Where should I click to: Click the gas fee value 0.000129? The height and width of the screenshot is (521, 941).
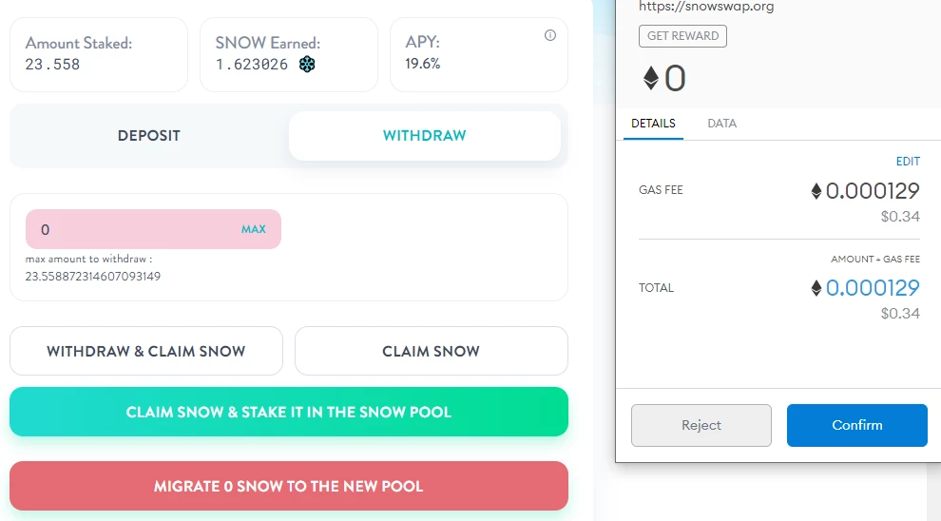[873, 191]
